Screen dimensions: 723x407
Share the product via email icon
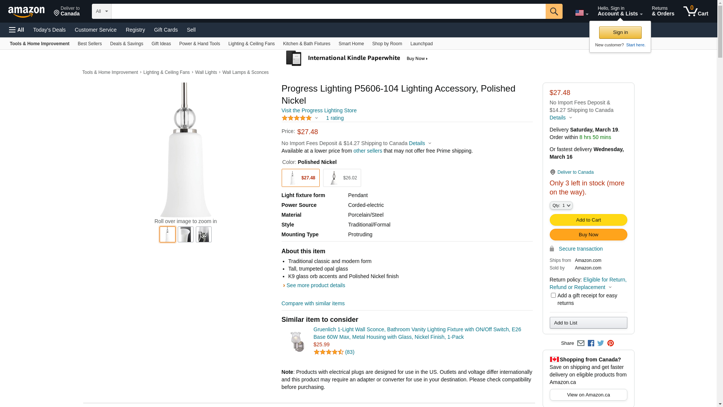[581, 343]
